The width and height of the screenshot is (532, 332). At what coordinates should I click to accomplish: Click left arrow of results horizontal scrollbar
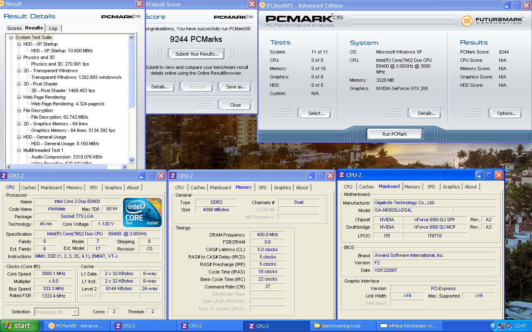8,167
